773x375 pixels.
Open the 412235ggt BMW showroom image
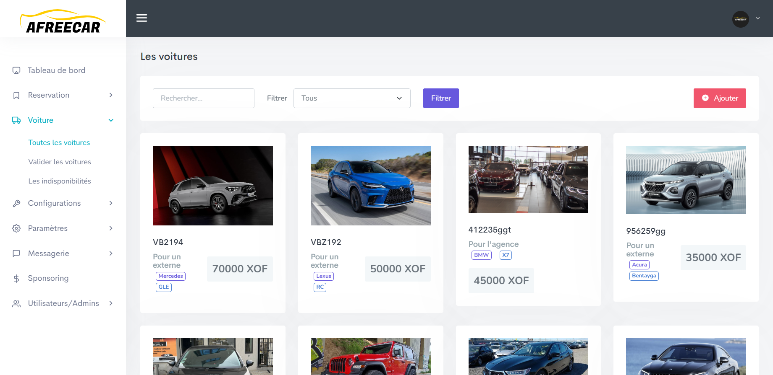[x=528, y=179]
